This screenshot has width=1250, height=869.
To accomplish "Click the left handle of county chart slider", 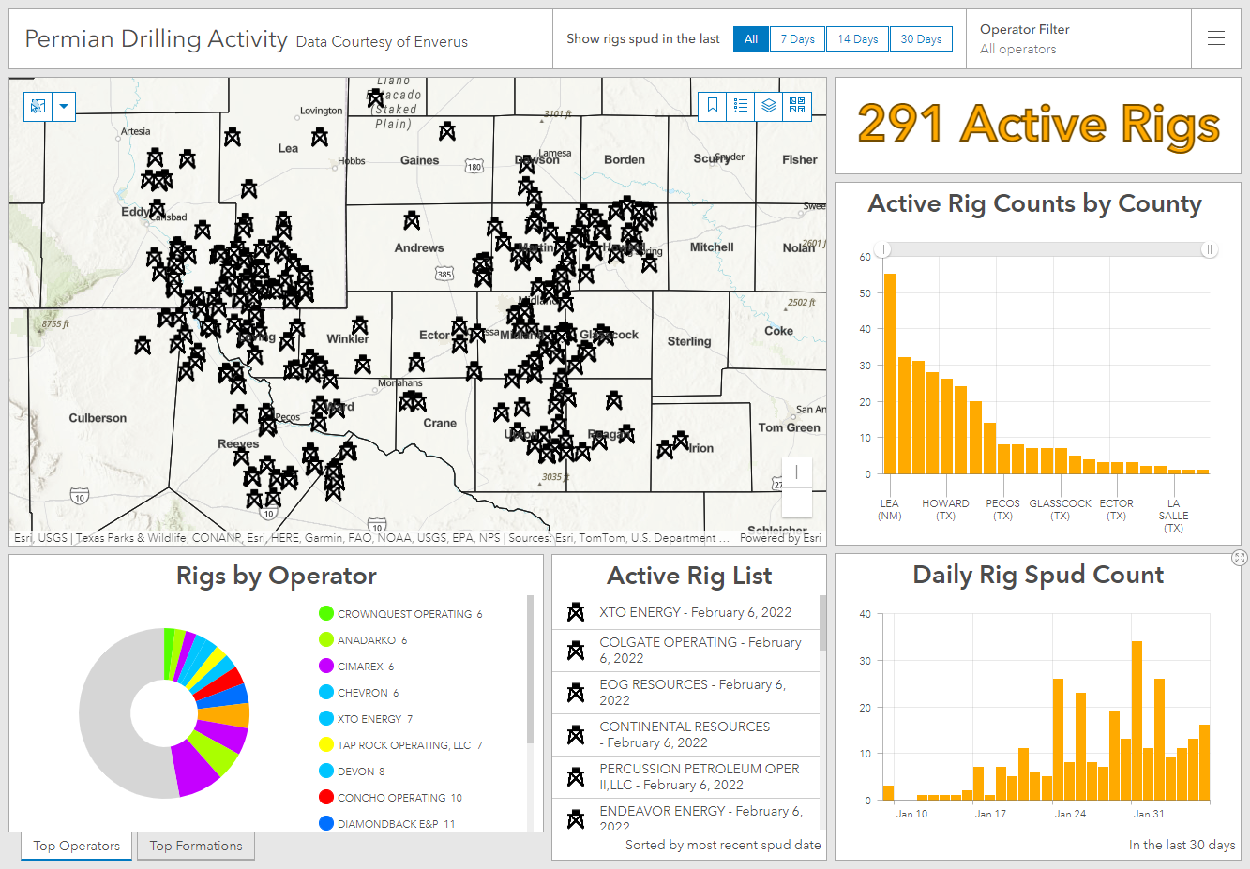I will point(882,249).
